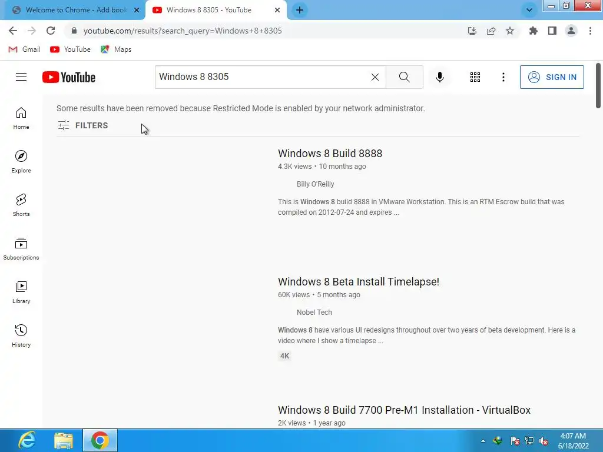Click the magnifier search button
Viewport: 603px width, 452px height.
[x=404, y=77]
